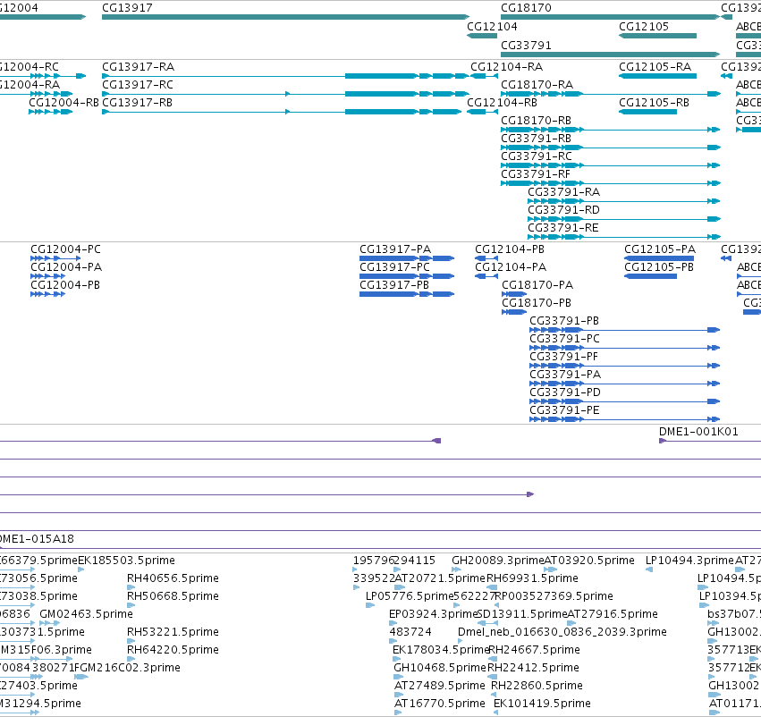Open transcript label CG12104-RB

502,103
